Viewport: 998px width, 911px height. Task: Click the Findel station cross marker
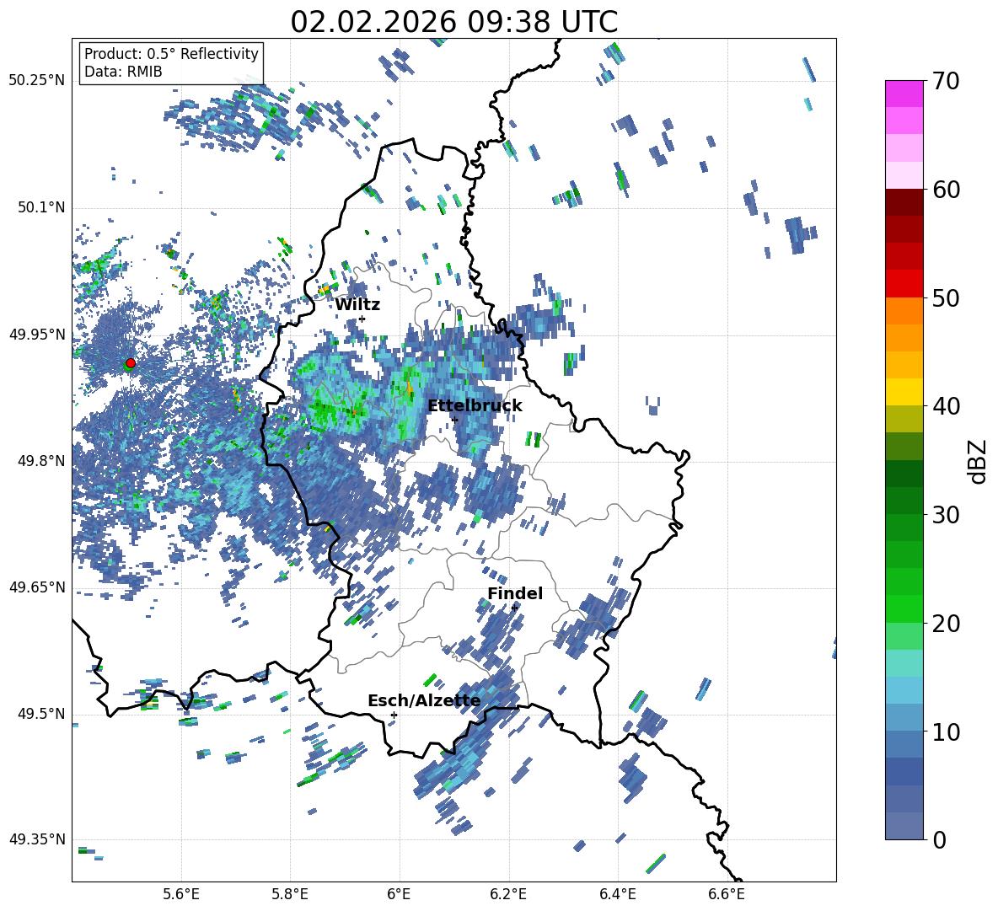click(515, 608)
